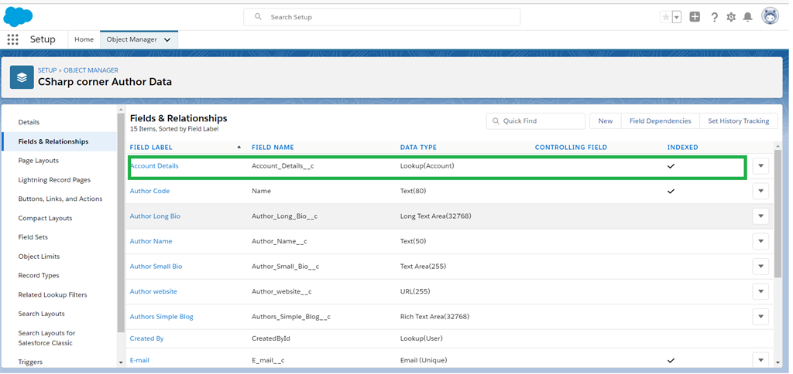This screenshot has height=374, width=793.
Task: Open the setup gear icon
Action: point(731,17)
